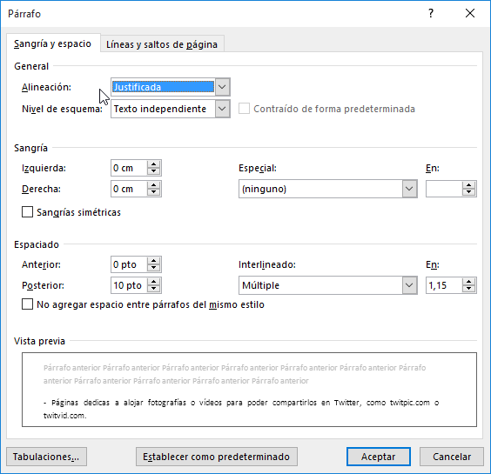Click the Posterior 10 pto input field

click(129, 285)
